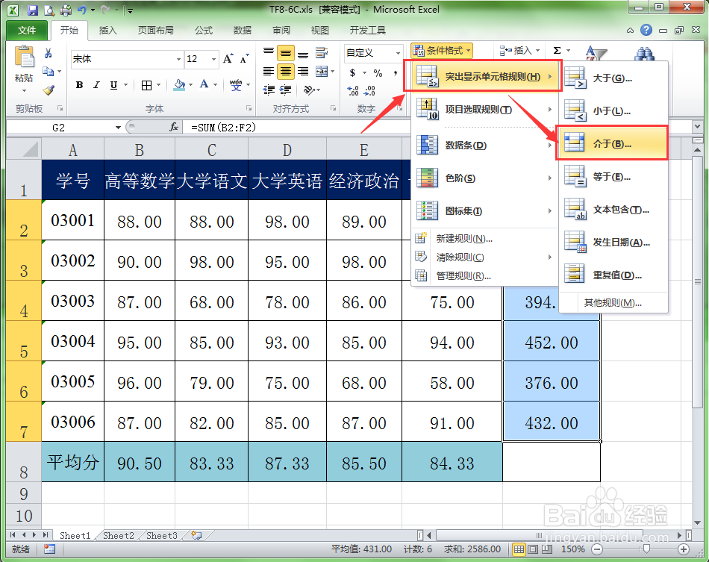Expand the formula bar
The image size is (709, 562).
tap(697, 127)
